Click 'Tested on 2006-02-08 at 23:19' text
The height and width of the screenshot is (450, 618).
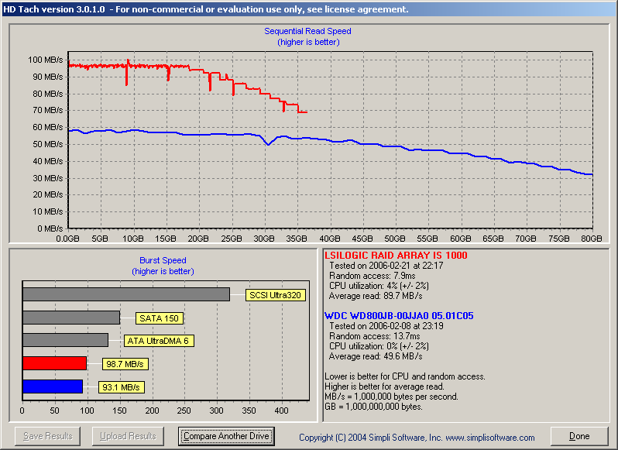coord(386,326)
